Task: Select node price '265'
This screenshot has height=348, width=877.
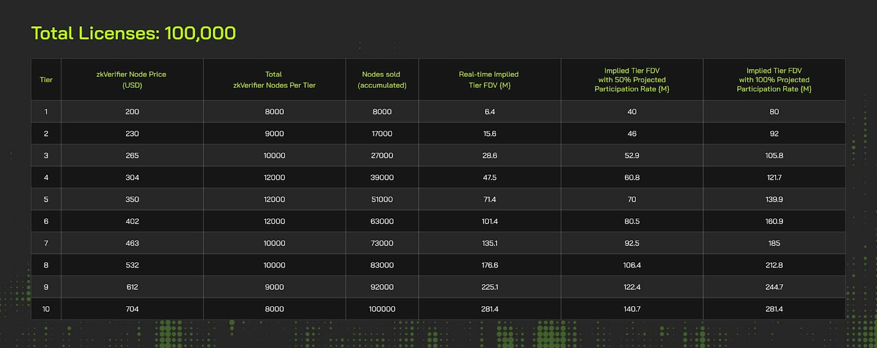Action: (x=132, y=155)
